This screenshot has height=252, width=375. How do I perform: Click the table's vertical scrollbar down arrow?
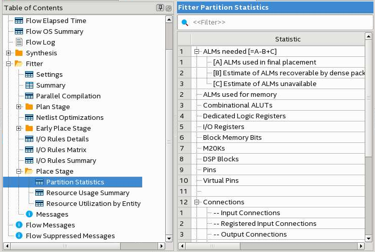pos(368,239)
